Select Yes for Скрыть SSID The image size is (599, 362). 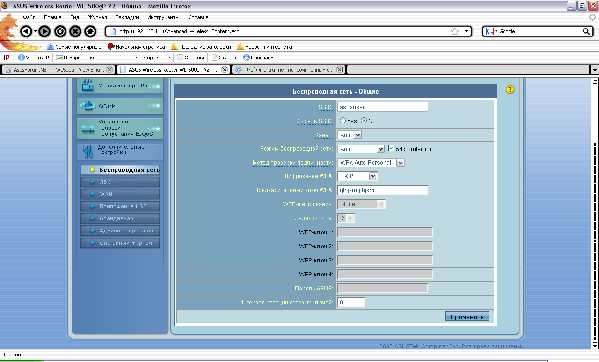[343, 121]
